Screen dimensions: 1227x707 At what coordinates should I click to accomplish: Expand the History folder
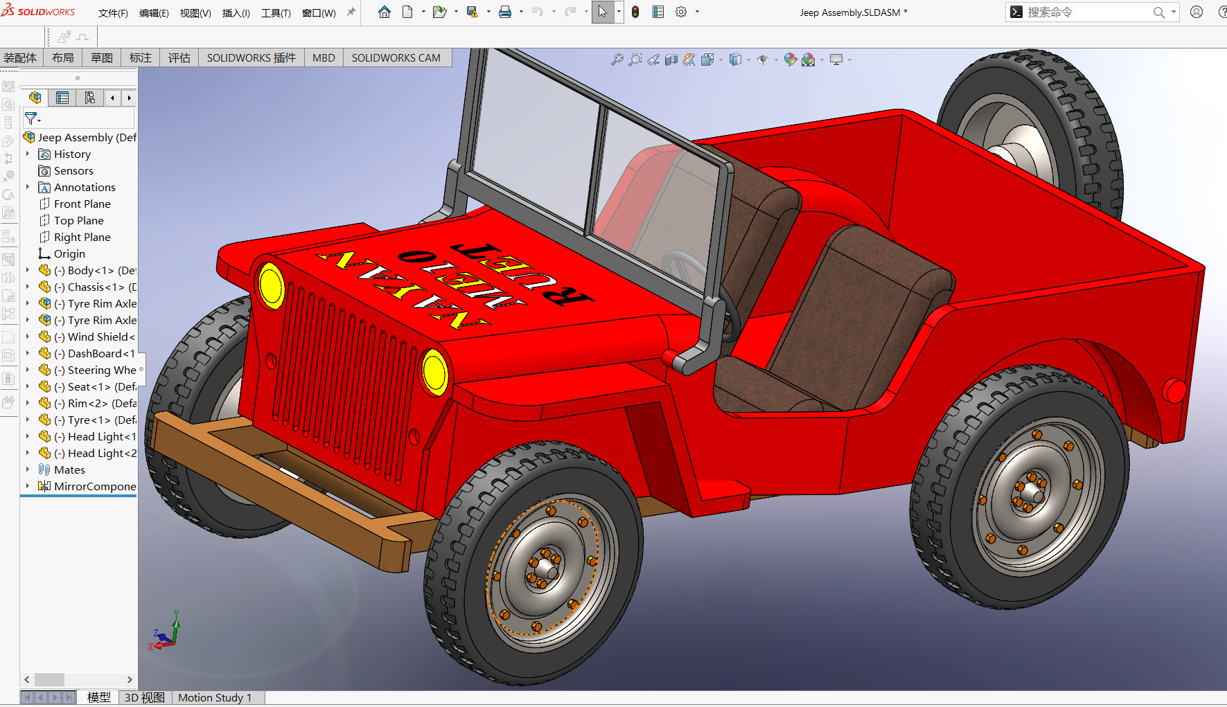28,154
